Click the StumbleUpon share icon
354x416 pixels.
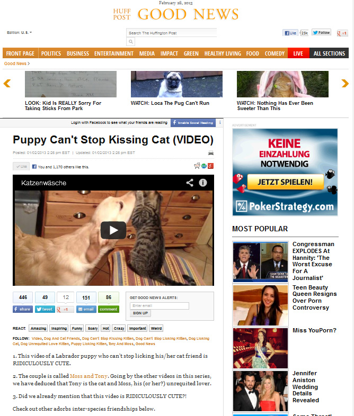204,166
